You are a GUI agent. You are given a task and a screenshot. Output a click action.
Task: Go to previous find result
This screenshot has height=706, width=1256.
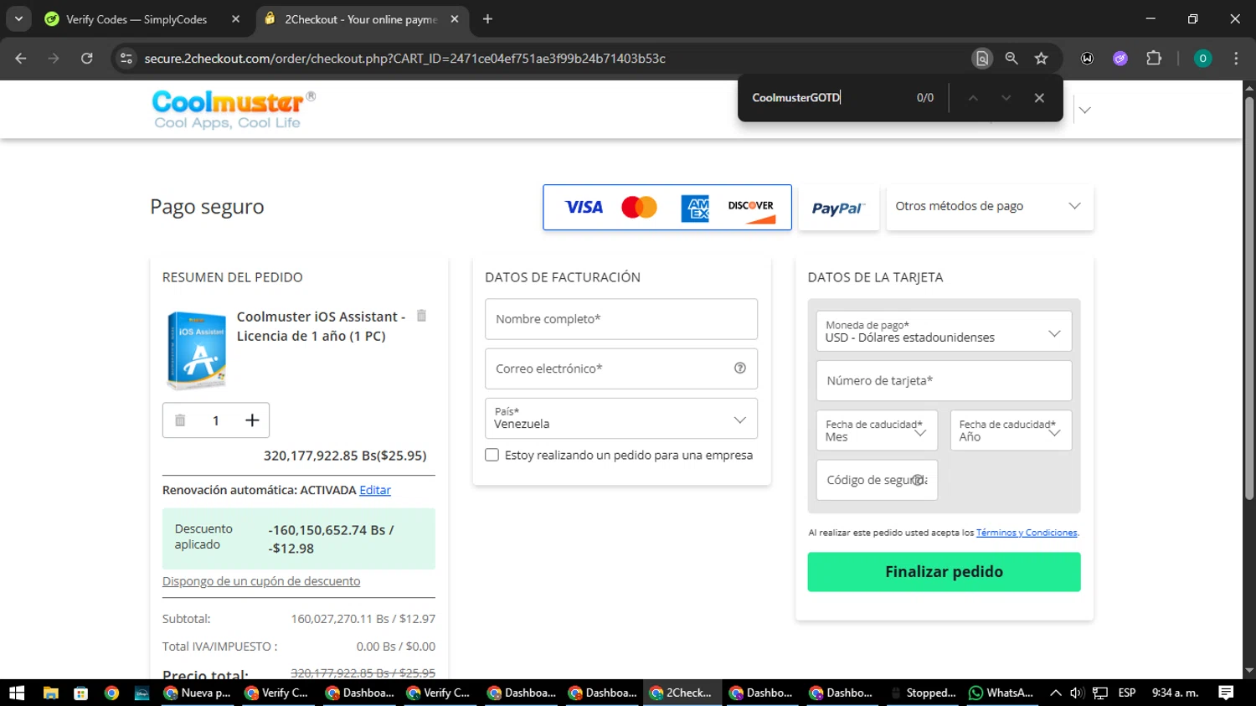tap(973, 98)
